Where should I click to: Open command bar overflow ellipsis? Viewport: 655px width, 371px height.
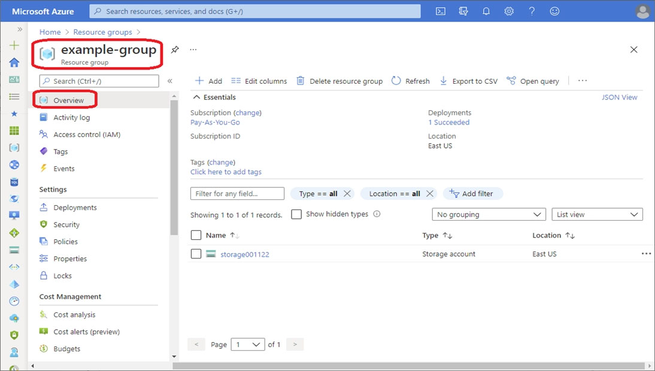pos(583,81)
